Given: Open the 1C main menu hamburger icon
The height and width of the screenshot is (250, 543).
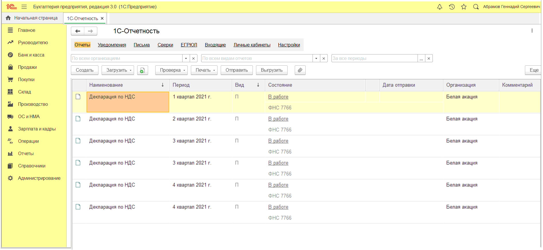Looking at the screenshot, I should coord(24,7).
